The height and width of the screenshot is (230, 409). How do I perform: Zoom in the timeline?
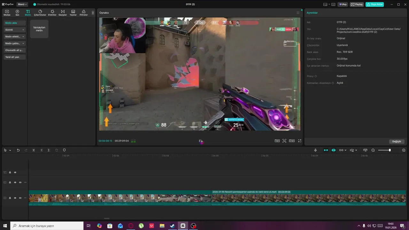pos(404,150)
